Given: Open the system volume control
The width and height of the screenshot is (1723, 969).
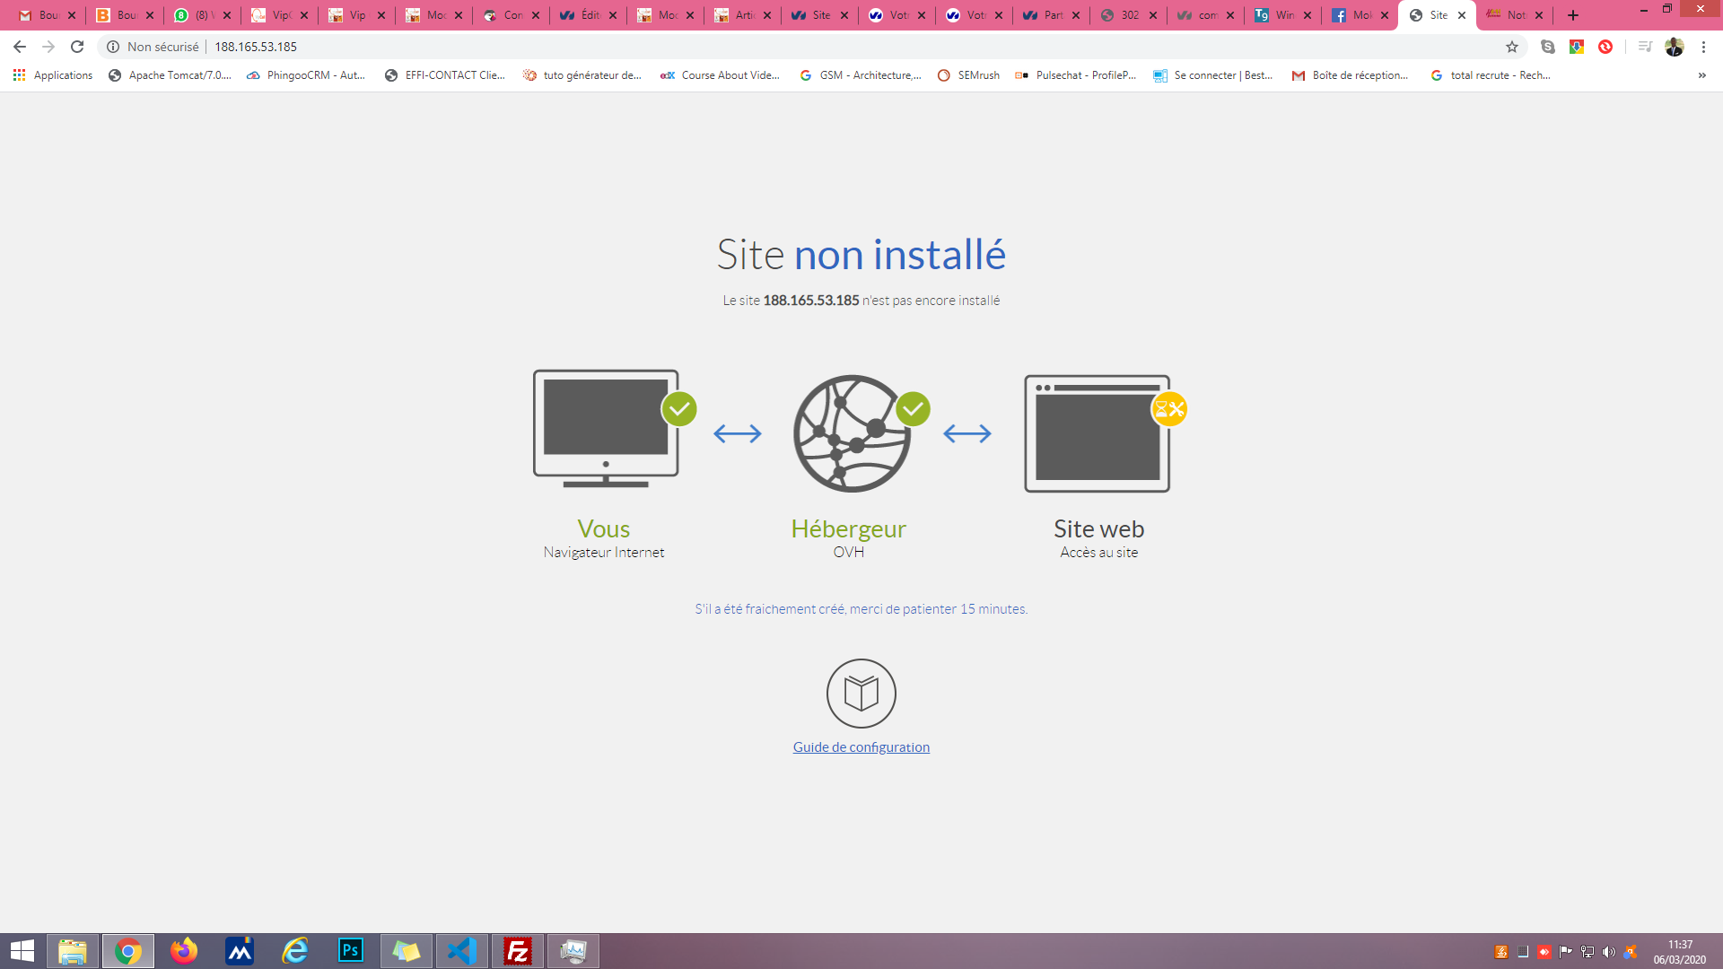Looking at the screenshot, I should pyautogui.click(x=1608, y=952).
